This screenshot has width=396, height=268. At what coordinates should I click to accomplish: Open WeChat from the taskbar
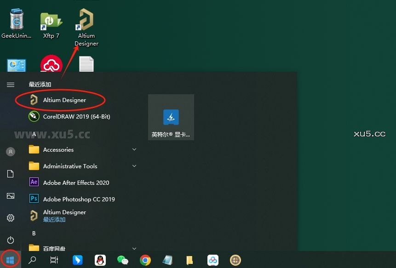[122, 260]
